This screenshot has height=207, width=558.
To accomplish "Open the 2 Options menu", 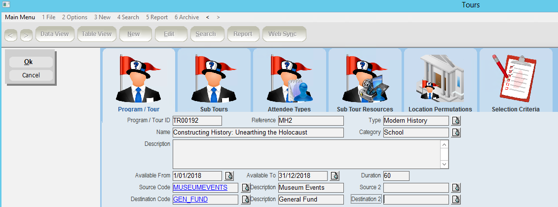I will (74, 17).
